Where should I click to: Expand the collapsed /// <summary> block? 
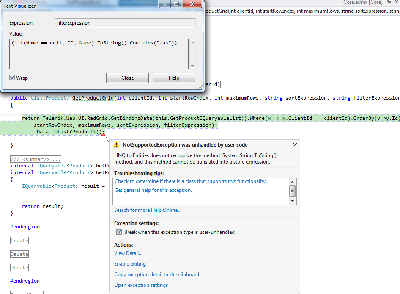(36, 159)
